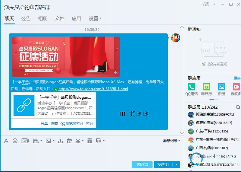Open the 文件 tab
Image resolution: width=241 pixels, height=172 pixels.
coord(59,19)
